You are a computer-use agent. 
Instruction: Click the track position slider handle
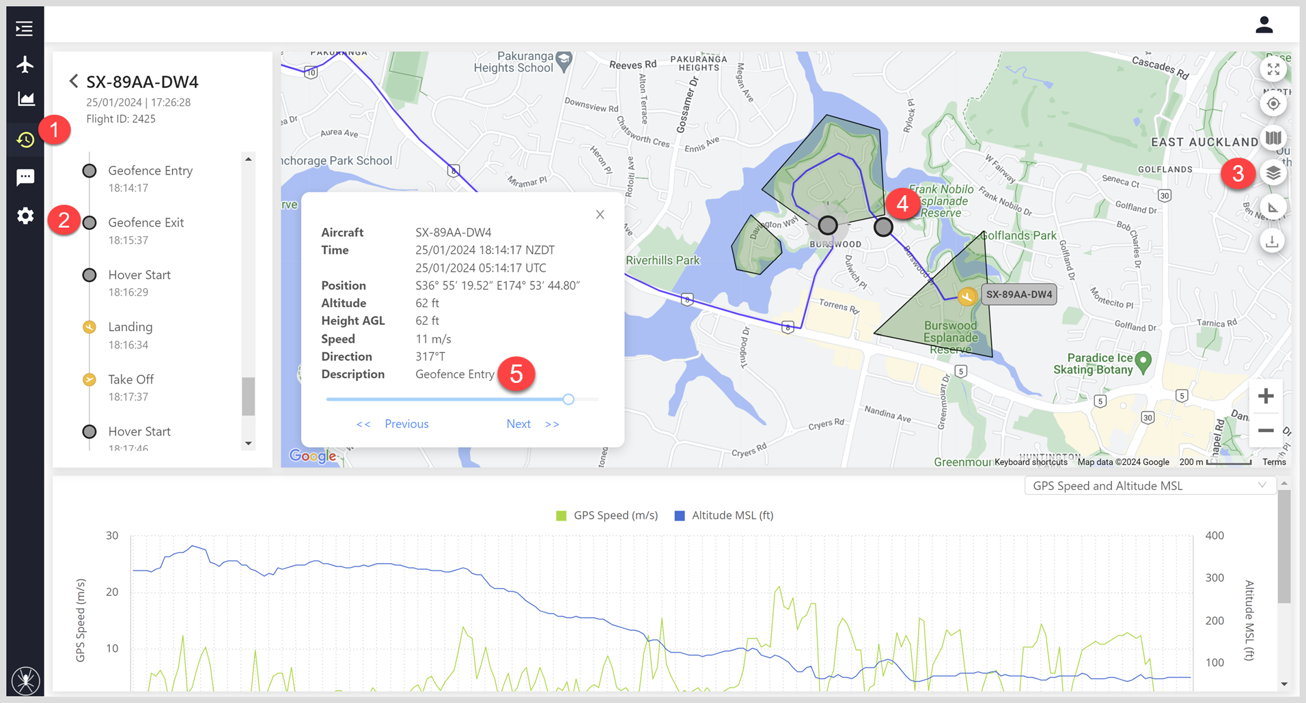[568, 399]
